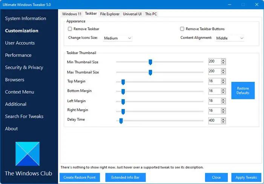
Task: Increase Delay Time spinner up arrow
Action: pyautogui.click(x=223, y=119)
